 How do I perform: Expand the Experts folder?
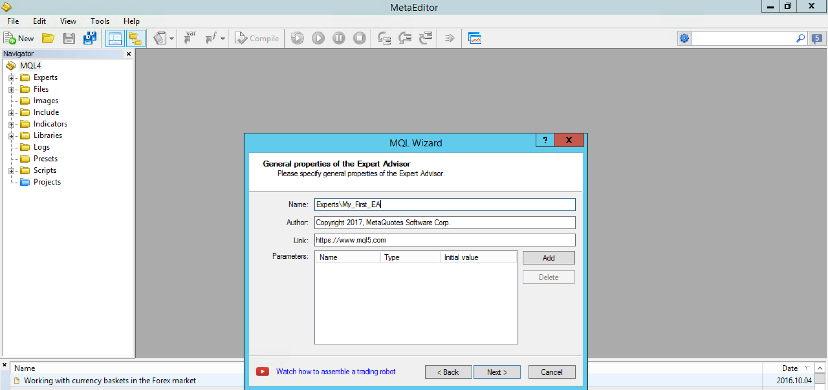(11, 78)
